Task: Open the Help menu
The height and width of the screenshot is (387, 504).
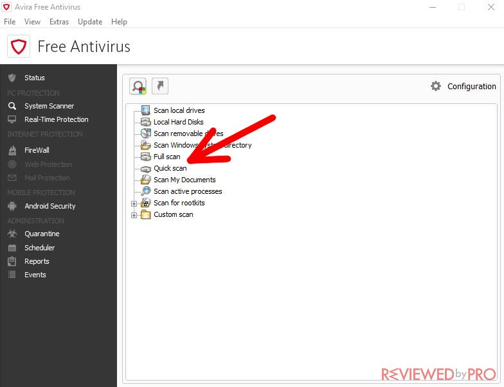Action: tap(120, 22)
